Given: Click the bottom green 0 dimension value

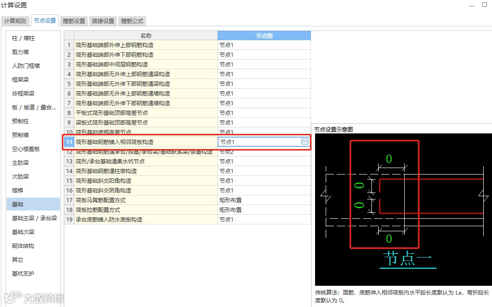Looking at the screenshot, I should [x=389, y=239].
